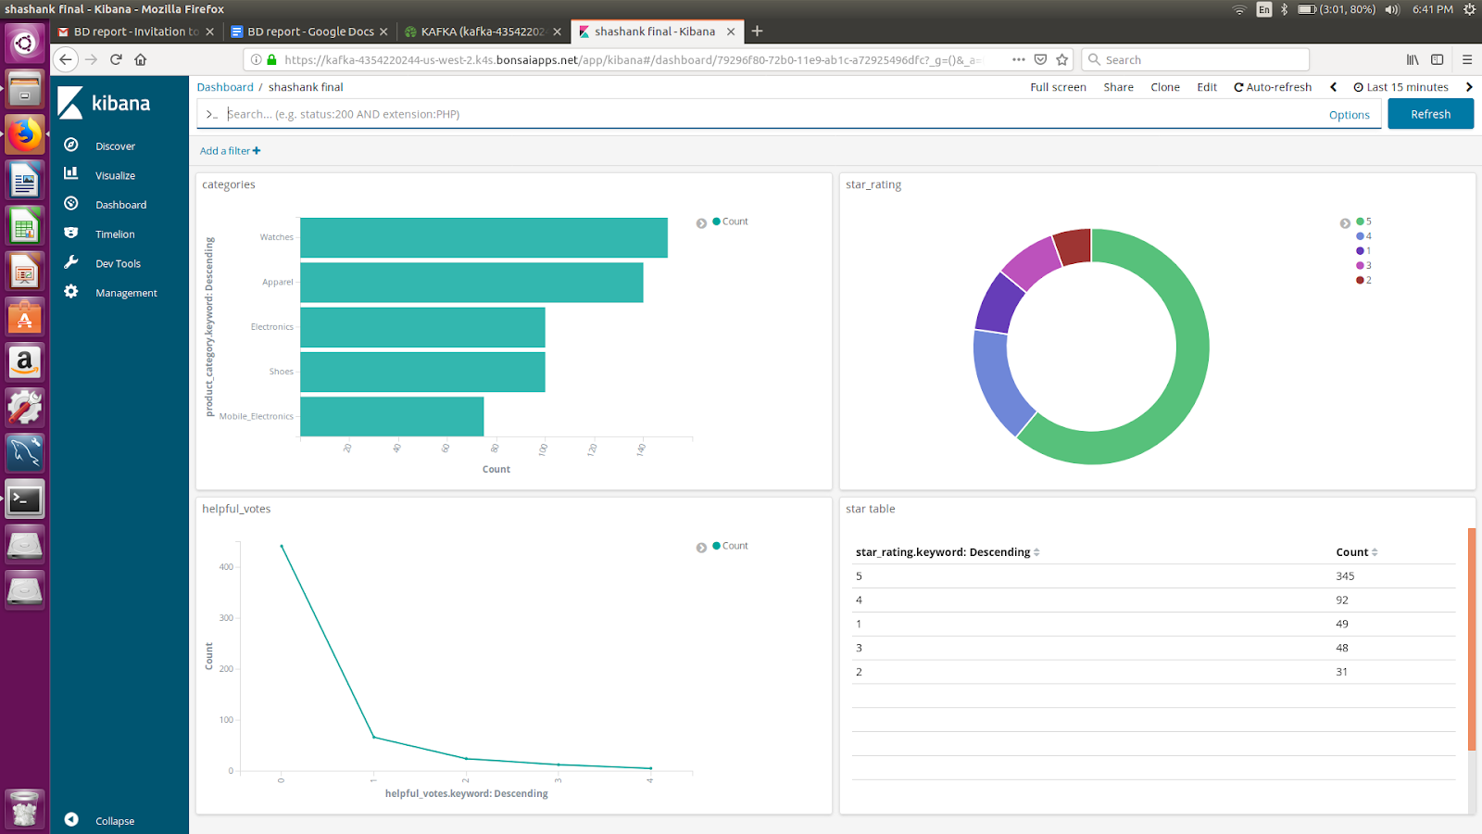Click the time picker back arrow
This screenshot has height=834, width=1482.
pyautogui.click(x=1333, y=87)
